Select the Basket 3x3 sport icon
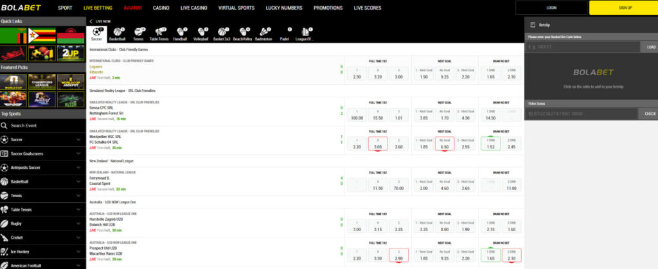658x269 pixels. pos(222,35)
